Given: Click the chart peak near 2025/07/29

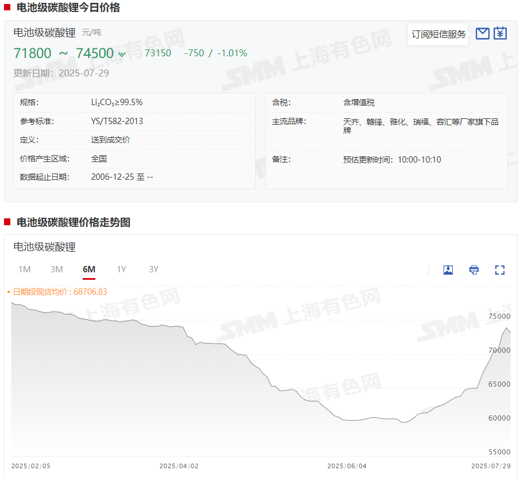Looking at the screenshot, I should click(507, 328).
